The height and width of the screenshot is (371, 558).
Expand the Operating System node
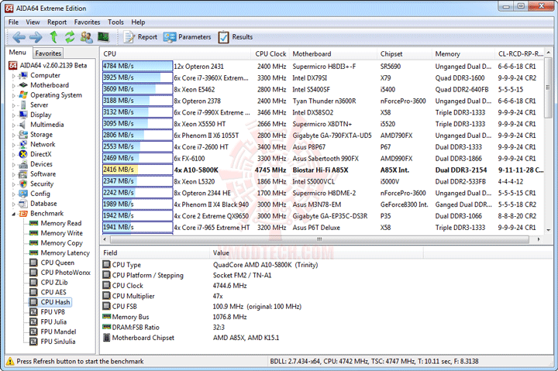(x=13, y=95)
